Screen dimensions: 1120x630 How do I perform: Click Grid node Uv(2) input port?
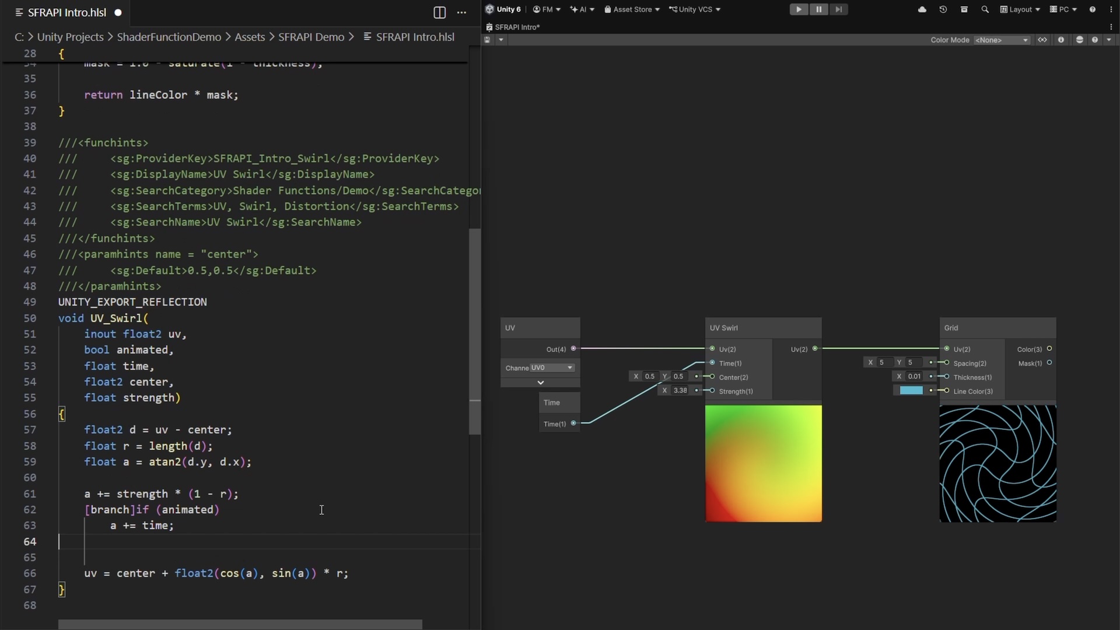947,349
